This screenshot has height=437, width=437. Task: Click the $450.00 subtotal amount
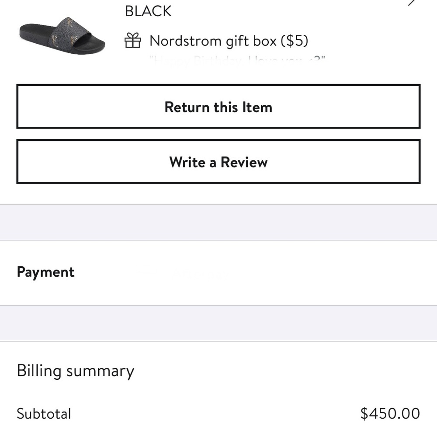390,413
